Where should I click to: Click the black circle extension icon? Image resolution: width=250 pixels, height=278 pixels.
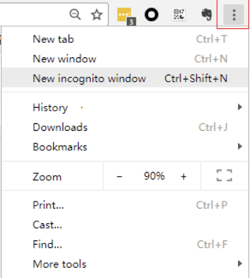(151, 15)
